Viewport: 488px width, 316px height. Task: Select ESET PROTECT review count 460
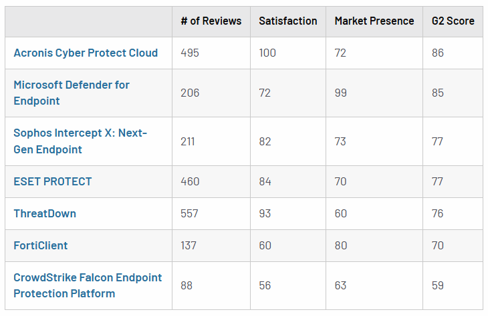point(190,181)
